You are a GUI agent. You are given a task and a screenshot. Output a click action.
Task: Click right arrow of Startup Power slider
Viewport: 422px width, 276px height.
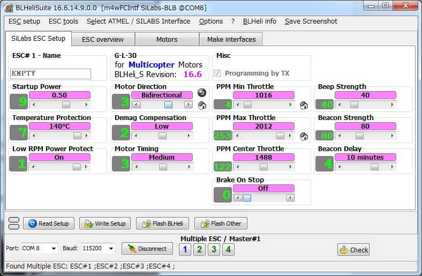pos(86,105)
